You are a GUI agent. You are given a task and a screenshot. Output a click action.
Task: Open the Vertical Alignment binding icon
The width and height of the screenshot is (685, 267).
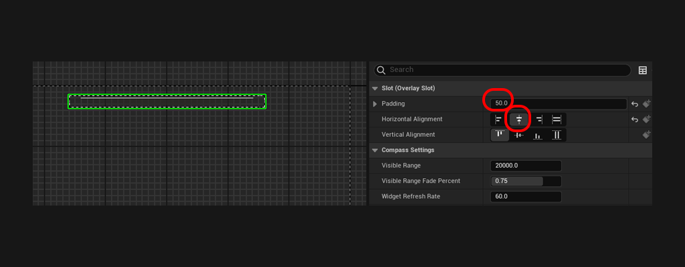[647, 135]
